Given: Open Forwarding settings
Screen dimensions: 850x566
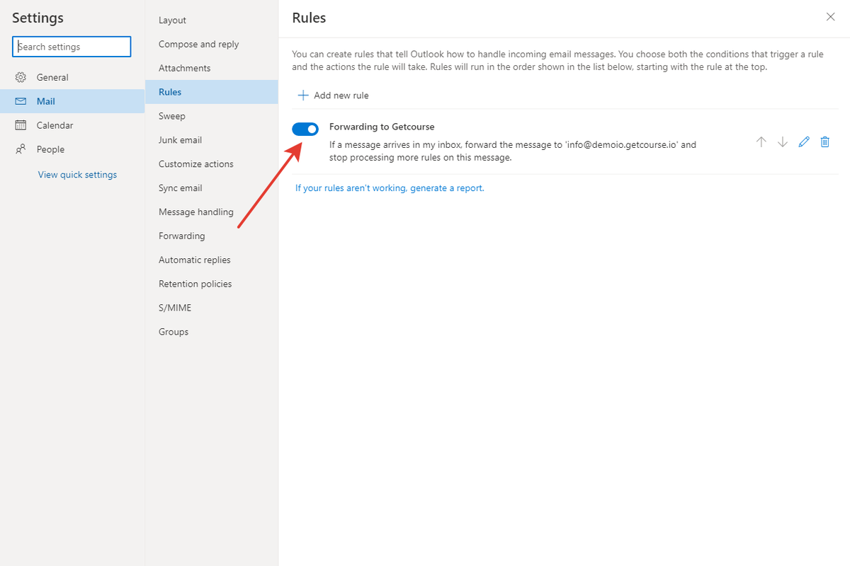Looking at the screenshot, I should pos(212,236).
